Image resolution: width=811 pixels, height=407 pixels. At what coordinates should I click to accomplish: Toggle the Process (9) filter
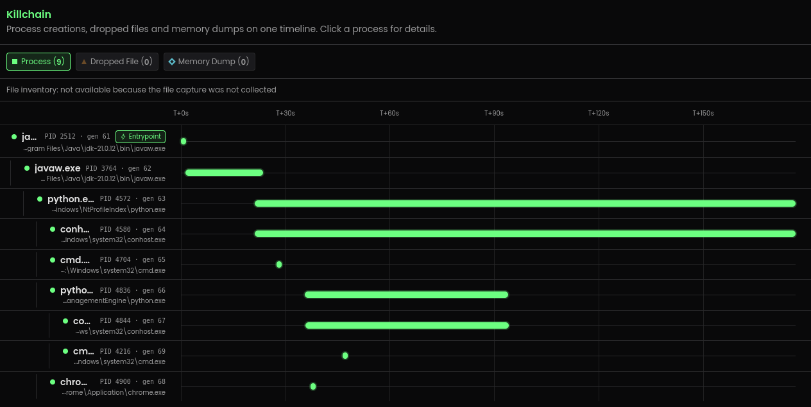point(38,62)
